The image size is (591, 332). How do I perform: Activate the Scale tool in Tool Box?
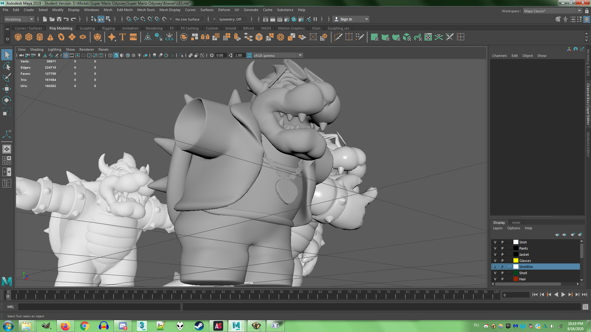click(x=6, y=111)
